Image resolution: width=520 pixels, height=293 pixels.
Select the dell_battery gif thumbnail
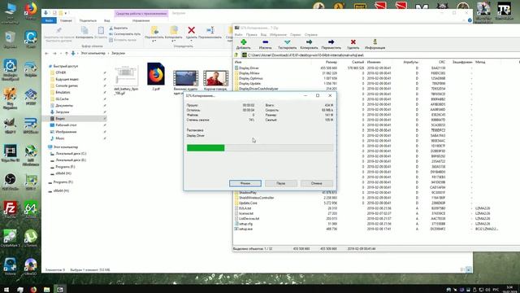(x=126, y=80)
